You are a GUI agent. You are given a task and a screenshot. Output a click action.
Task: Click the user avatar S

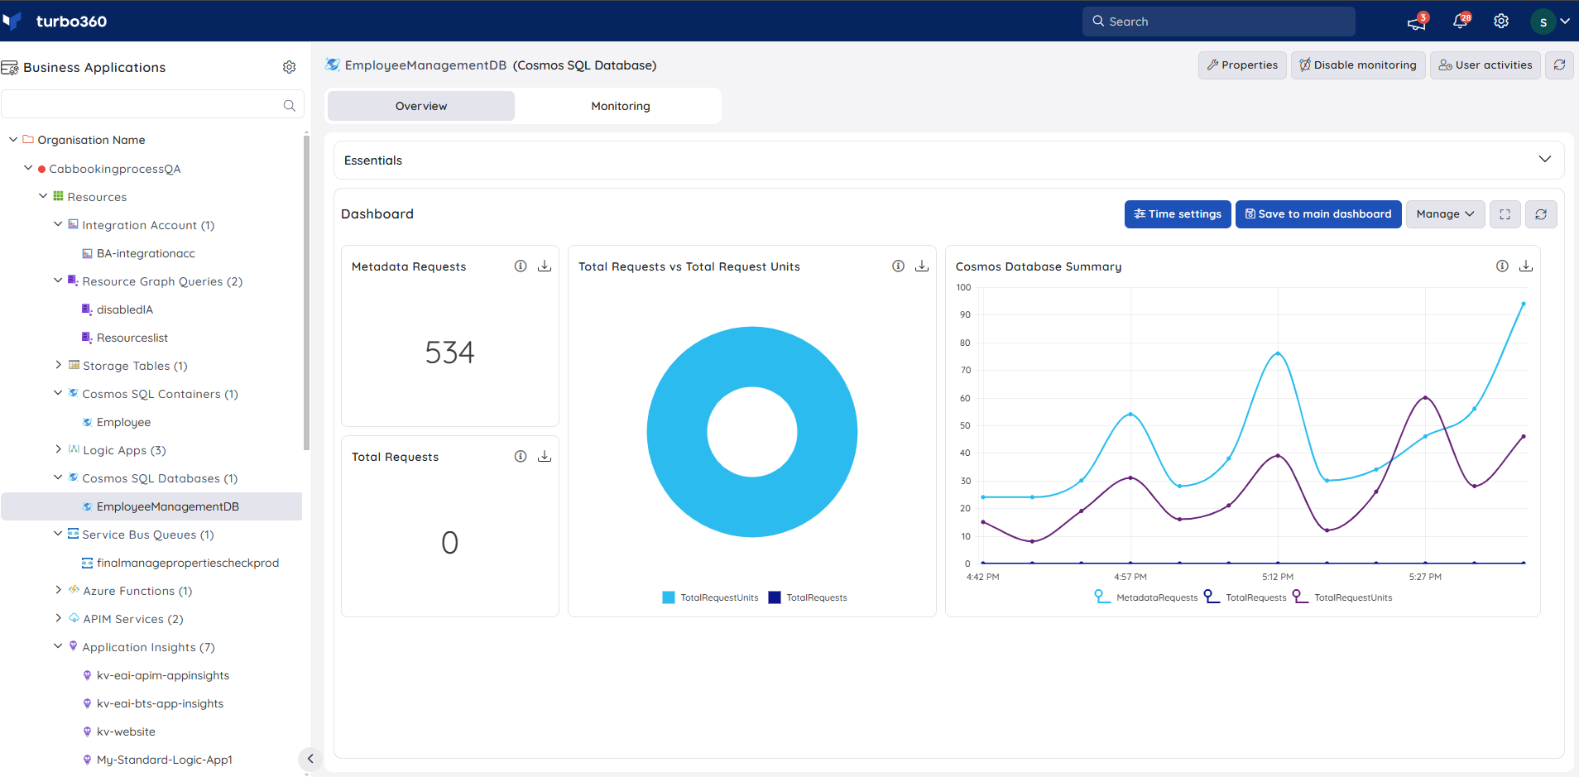pos(1543,22)
